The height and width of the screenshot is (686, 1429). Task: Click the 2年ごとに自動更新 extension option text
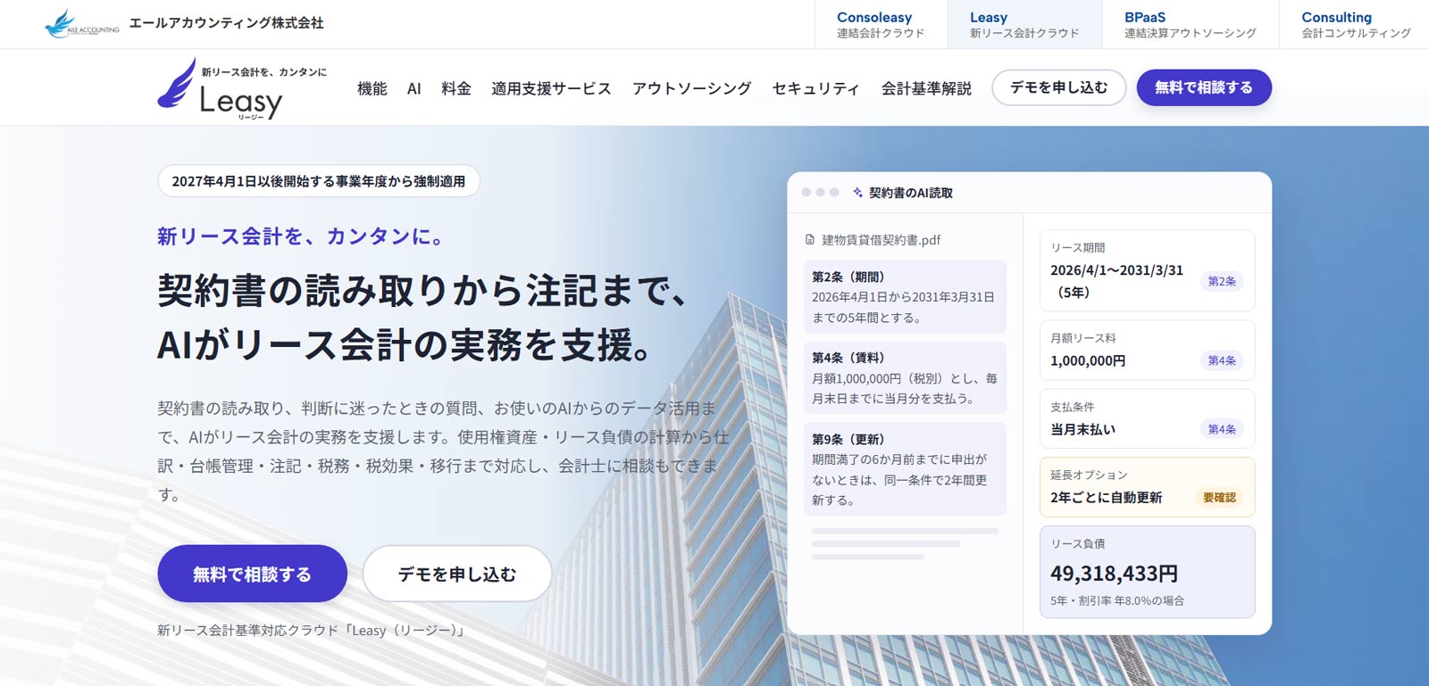pos(1106,498)
